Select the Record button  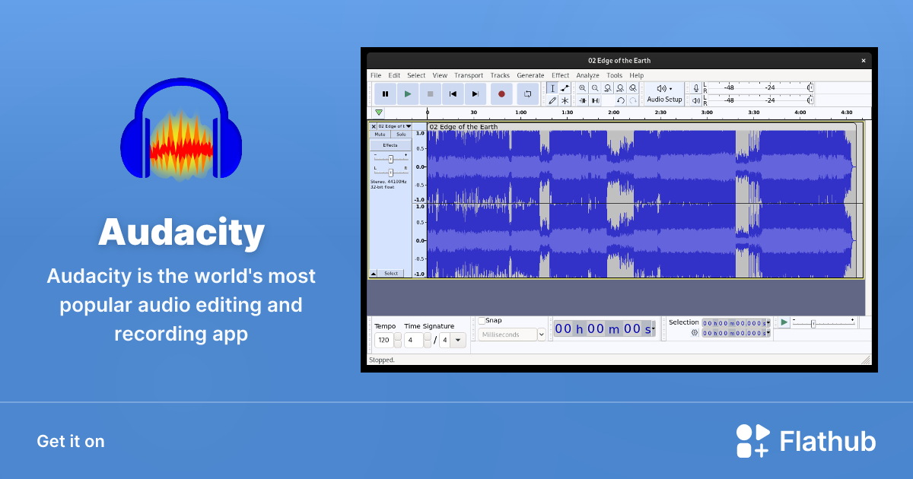501,93
